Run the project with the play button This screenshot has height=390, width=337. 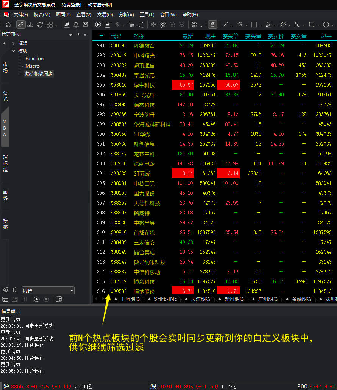(37, 299)
